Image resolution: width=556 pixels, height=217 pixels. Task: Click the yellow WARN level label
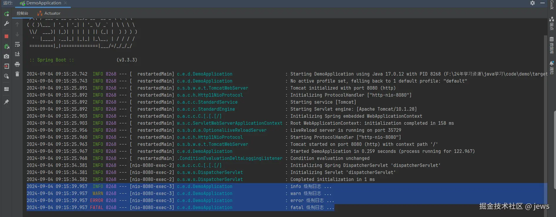98,194
